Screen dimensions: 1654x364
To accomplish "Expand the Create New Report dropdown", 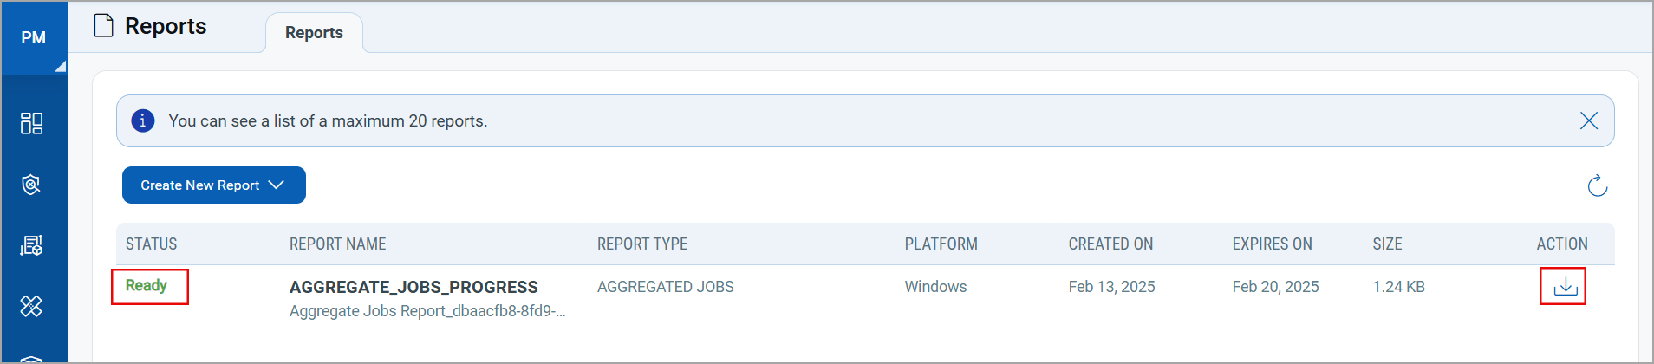I will coord(213,185).
